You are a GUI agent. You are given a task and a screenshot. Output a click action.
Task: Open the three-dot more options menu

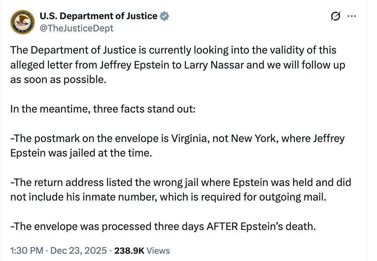coord(351,16)
